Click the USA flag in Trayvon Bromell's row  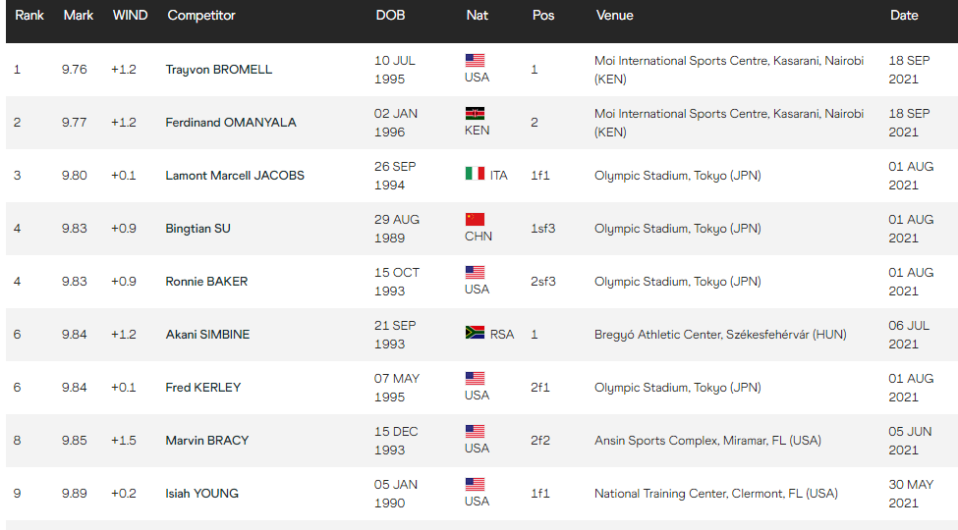tap(475, 60)
